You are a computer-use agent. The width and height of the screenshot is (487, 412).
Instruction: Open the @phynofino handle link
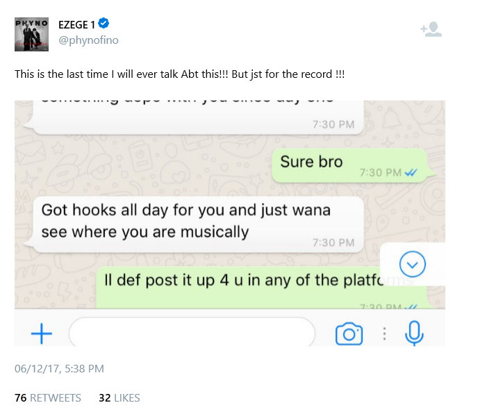[x=88, y=40]
